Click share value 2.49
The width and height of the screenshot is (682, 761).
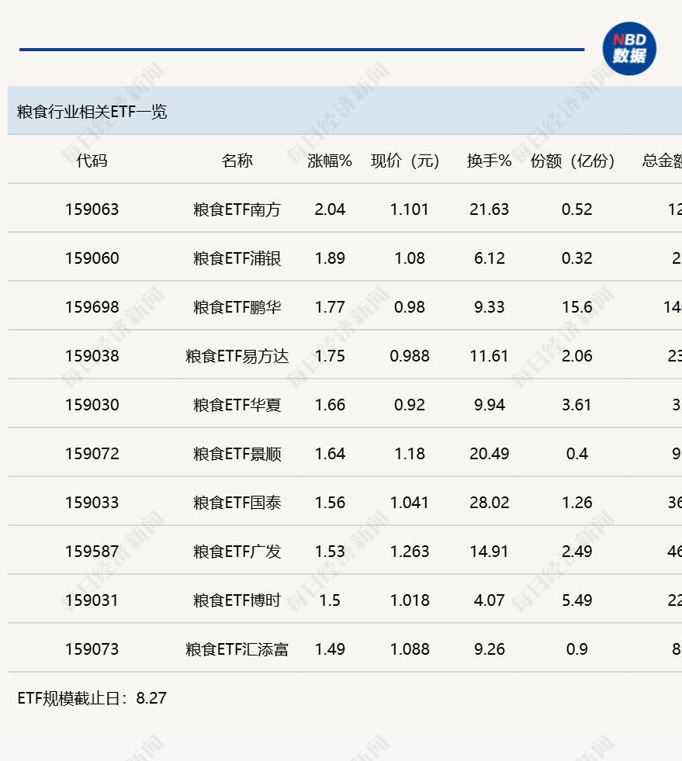click(x=576, y=552)
